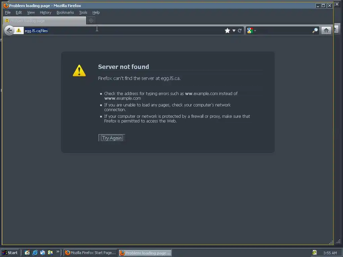343x257 pixels.
Task: Click the window resize grip in corner
Action: 331,242
